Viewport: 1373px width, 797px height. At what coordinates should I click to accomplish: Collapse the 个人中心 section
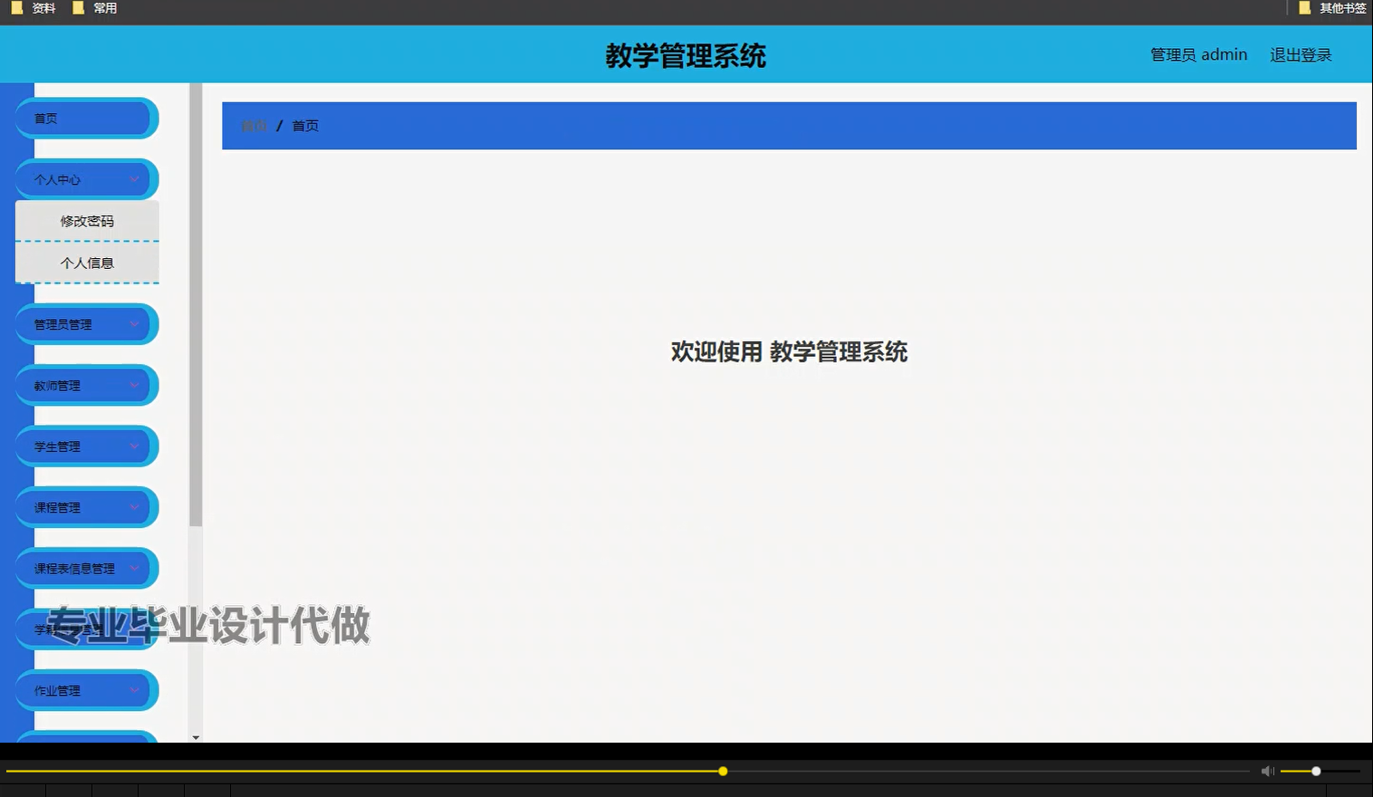pyautogui.click(x=86, y=178)
